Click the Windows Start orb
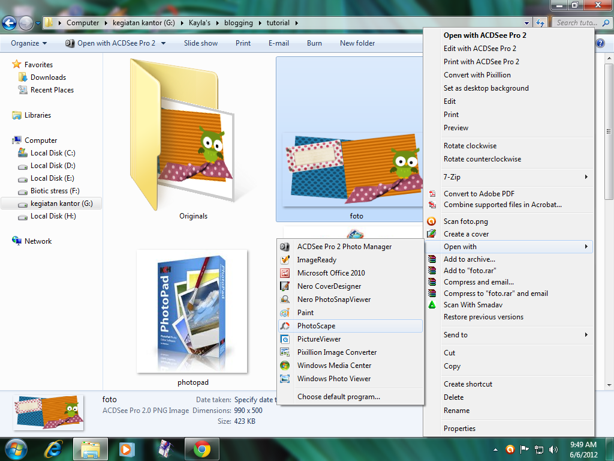The image size is (614, 461). pyautogui.click(x=16, y=449)
